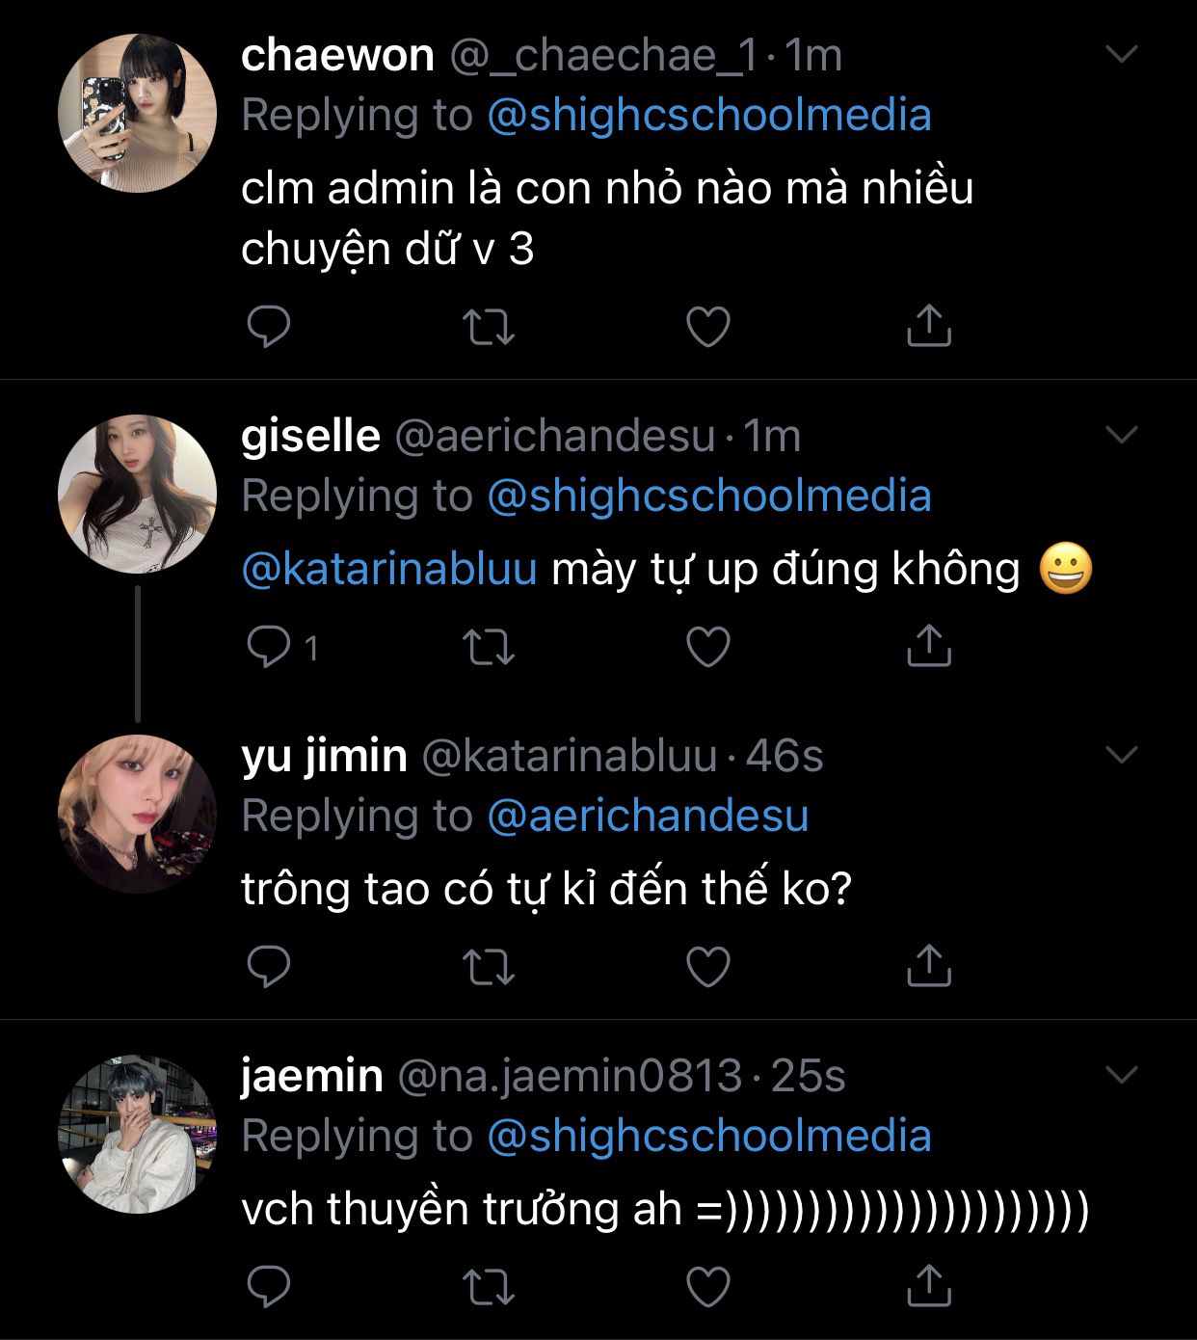This screenshot has width=1197, height=1340.
Task: Reply to giselle's tweet
Action: coord(269,647)
